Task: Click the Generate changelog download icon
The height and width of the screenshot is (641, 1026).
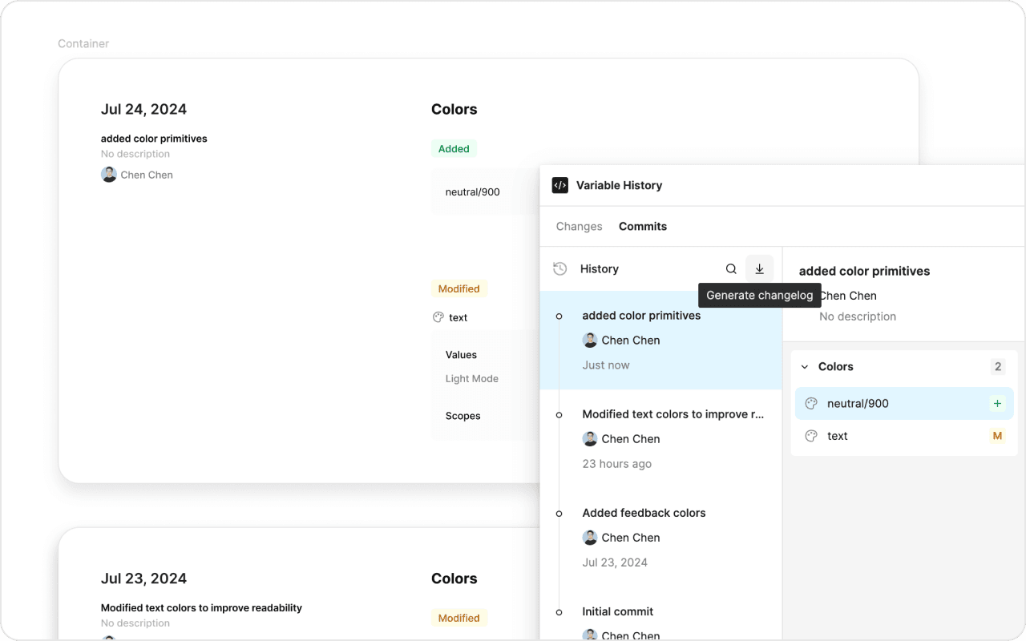Action: 759,269
